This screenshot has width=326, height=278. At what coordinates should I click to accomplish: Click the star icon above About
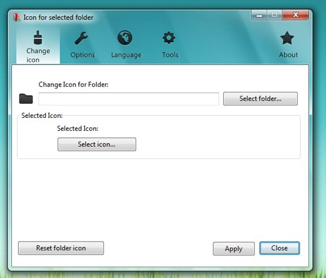287,38
